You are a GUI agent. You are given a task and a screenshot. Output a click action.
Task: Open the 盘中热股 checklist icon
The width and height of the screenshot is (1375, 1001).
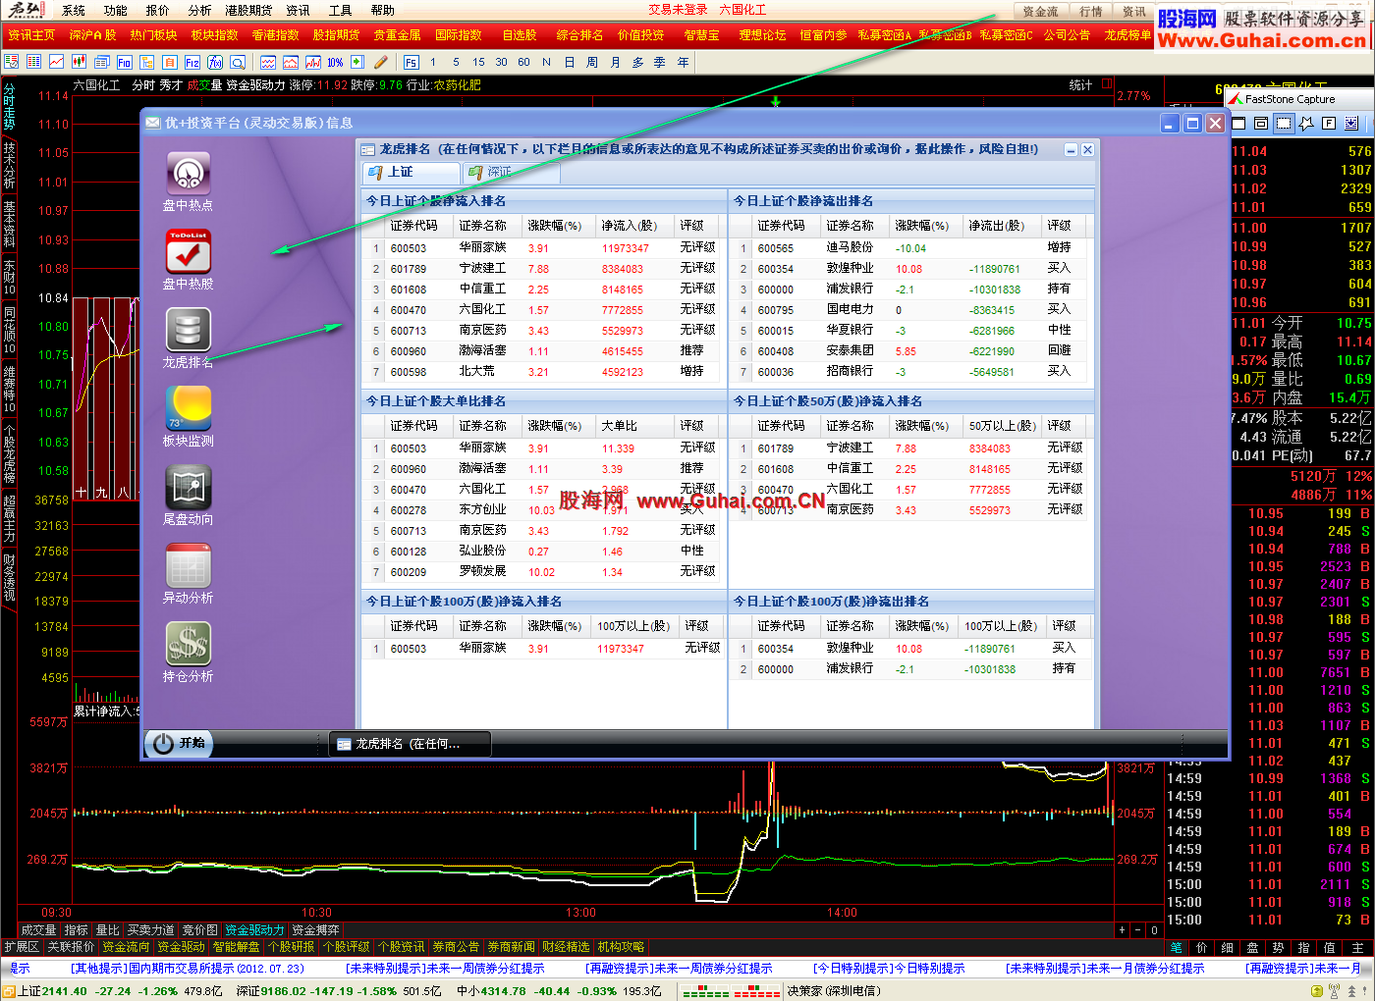click(188, 251)
